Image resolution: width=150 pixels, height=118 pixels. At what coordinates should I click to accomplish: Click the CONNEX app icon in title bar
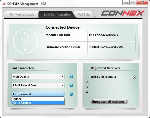[4, 4]
